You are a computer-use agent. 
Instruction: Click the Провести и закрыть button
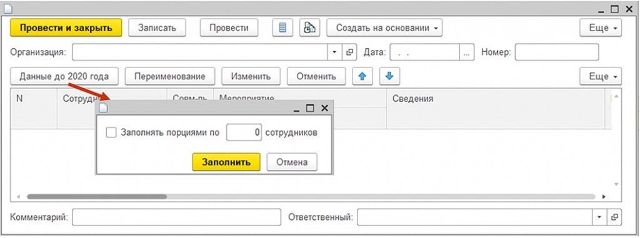pyautogui.click(x=66, y=27)
